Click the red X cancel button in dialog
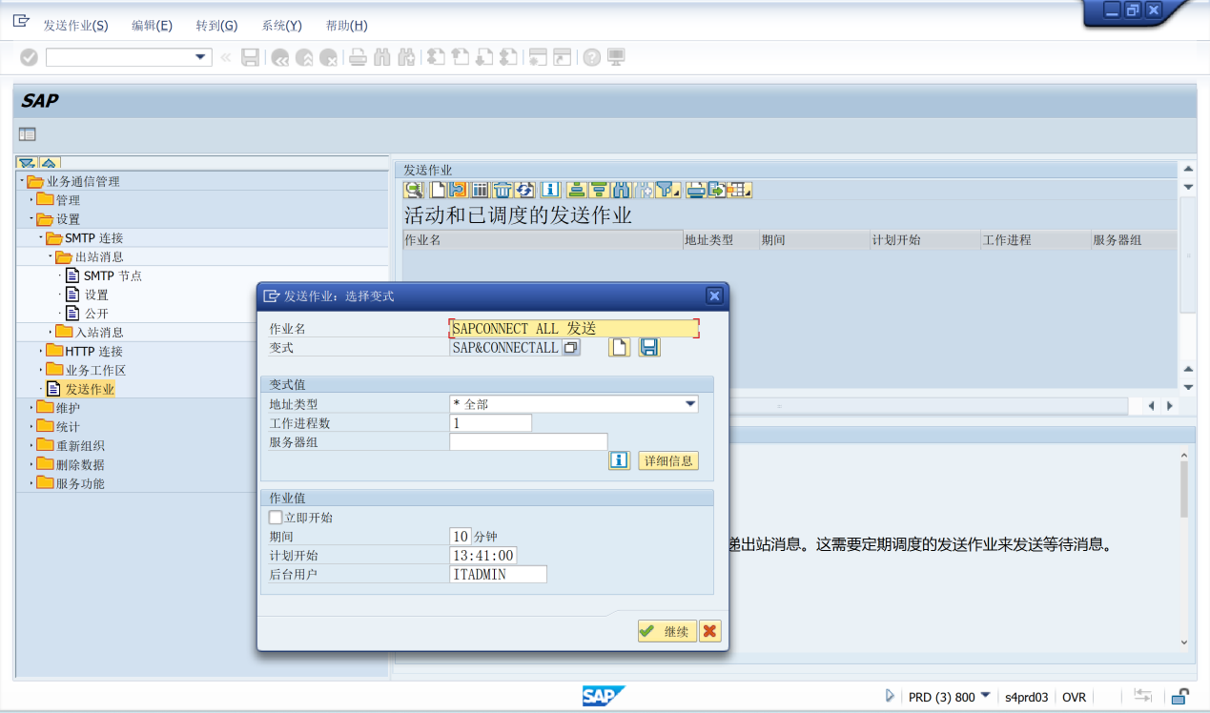Viewport: 1210px width, 713px height. [x=710, y=631]
